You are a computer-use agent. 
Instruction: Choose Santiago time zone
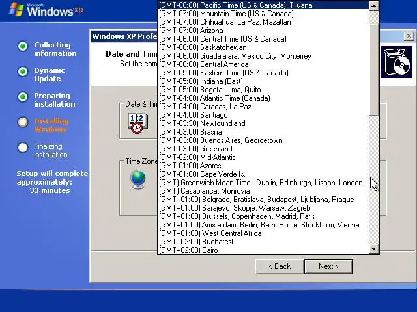[263, 115]
